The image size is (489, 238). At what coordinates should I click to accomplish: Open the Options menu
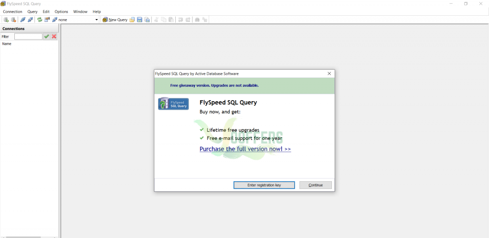click(62, 11)
